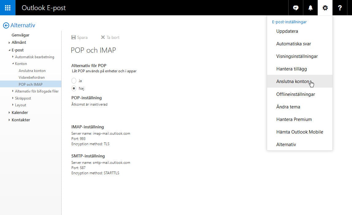Click the settings gear icon

coord(325,8)
